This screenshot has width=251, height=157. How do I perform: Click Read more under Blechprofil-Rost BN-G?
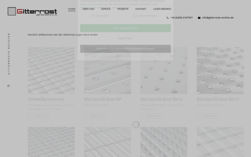tap(151, 116)
